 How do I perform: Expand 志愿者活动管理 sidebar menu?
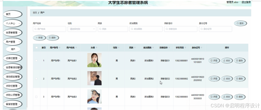tap(13, 67)
